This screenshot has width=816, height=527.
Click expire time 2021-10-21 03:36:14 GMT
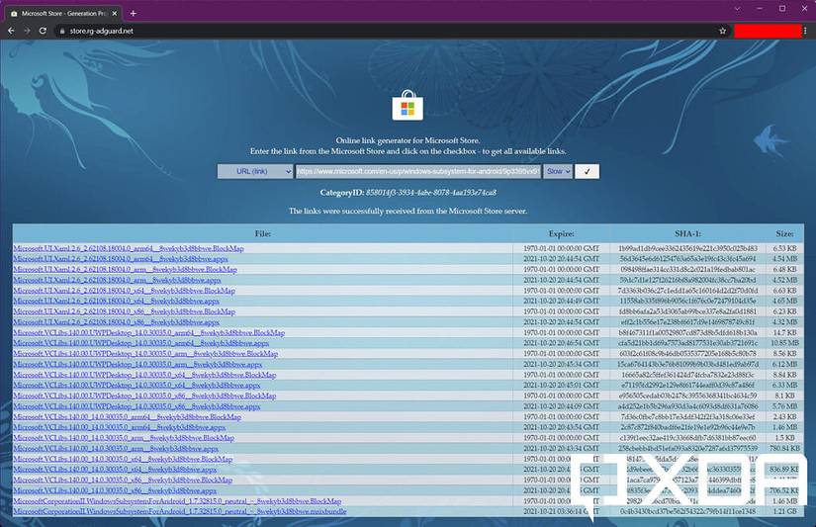pyautogui.click(x=561, y=512)
